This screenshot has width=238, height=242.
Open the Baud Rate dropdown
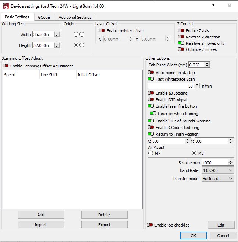[217, 170]
